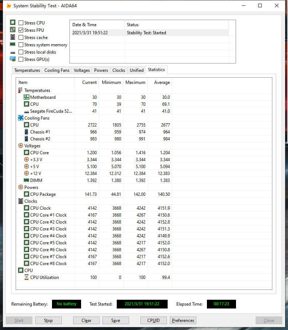Enable the Stress CPU checkbox
The image size is (288, 330).
(21, 23)
